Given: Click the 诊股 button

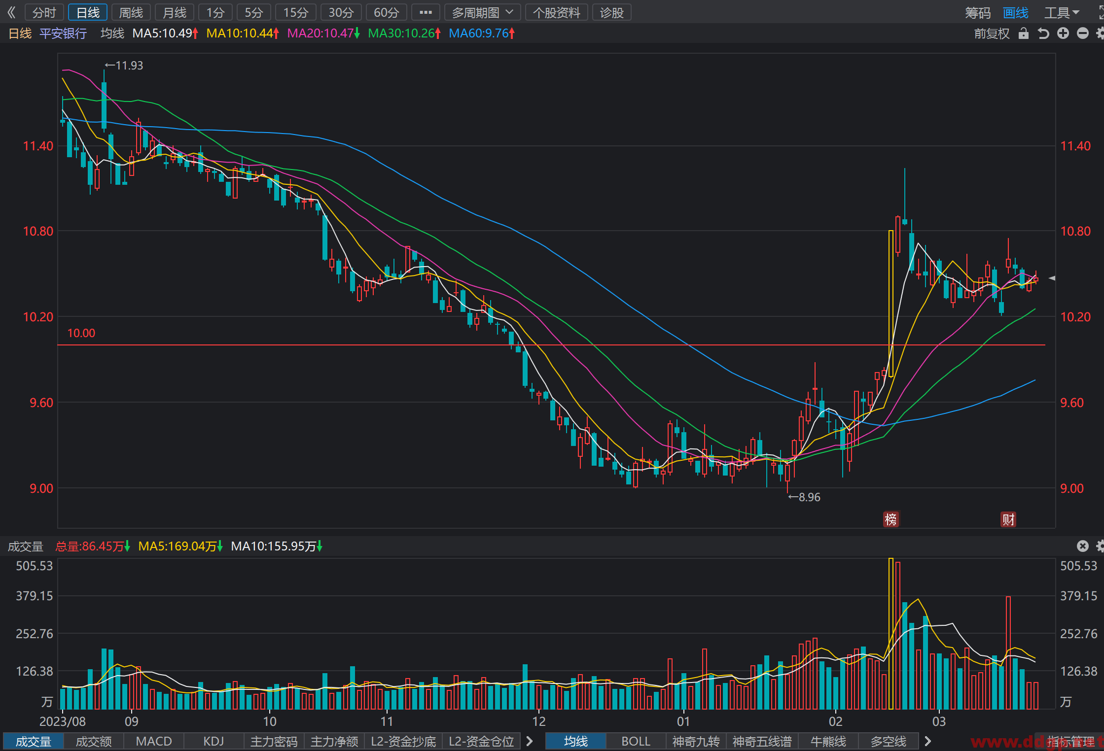Looking at the screenshot, I should pos(612,12).
